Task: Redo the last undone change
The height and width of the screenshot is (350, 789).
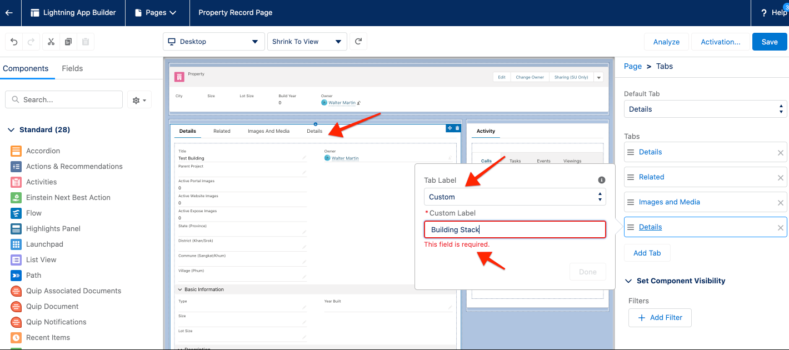Action: pos(31,42)
